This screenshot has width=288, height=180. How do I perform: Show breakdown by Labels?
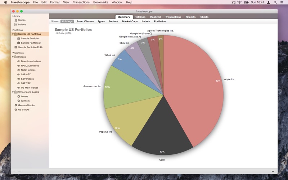[146, 22]
